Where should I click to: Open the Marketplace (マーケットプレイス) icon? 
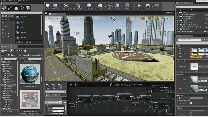(x=66, y=6)
